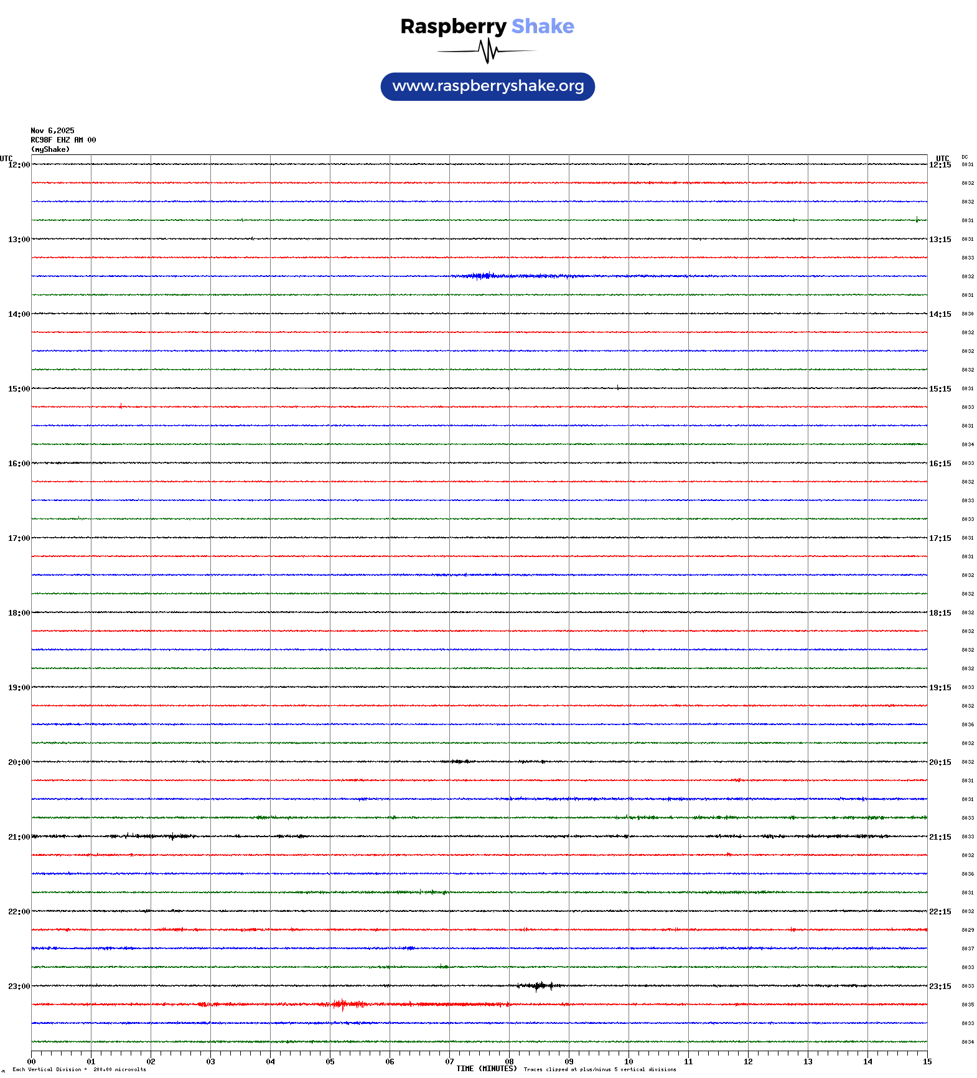The width and height of the screenshot is (977, 1078).
Task: Click the Traces clipped footer note
Action: [x=600, y=1070]
